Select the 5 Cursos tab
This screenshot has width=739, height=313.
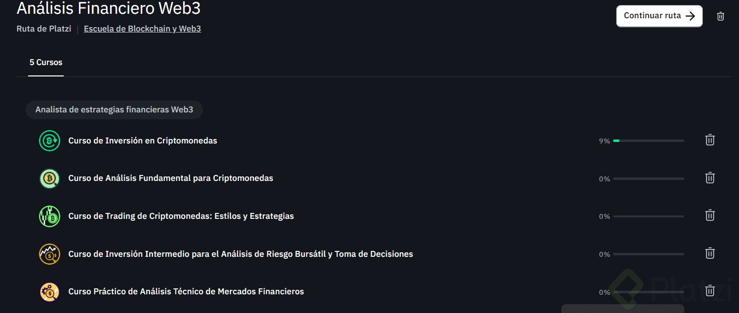[46, 63]
